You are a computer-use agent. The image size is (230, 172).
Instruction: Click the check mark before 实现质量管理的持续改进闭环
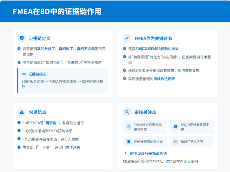[125, 78]
